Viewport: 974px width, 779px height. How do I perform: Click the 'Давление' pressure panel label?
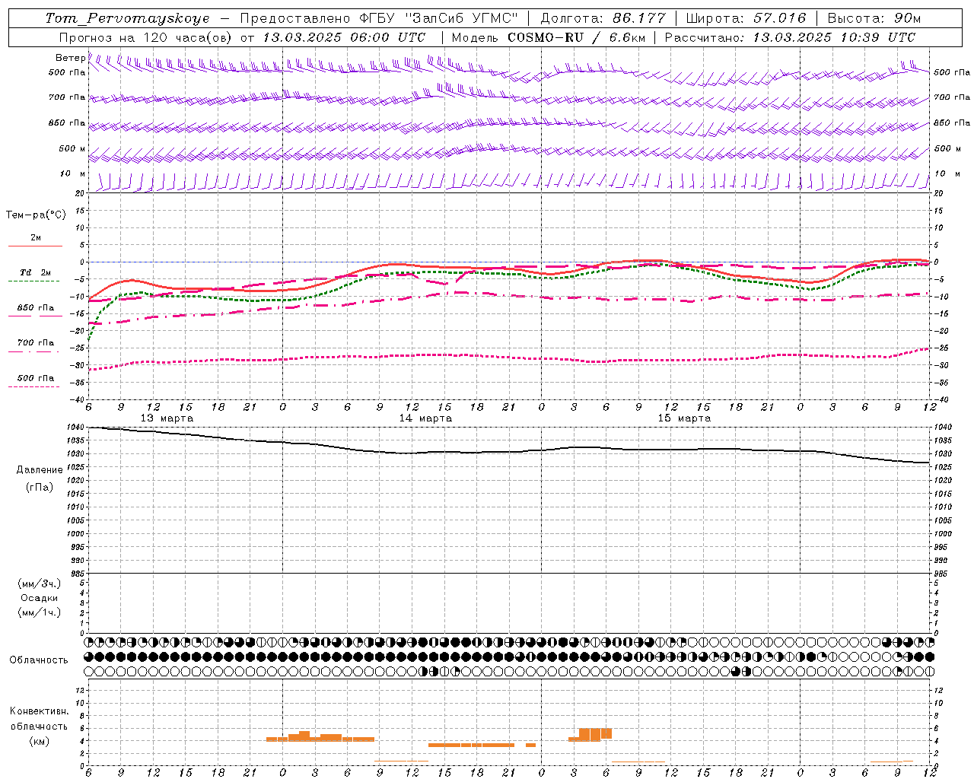pos(40,470)
